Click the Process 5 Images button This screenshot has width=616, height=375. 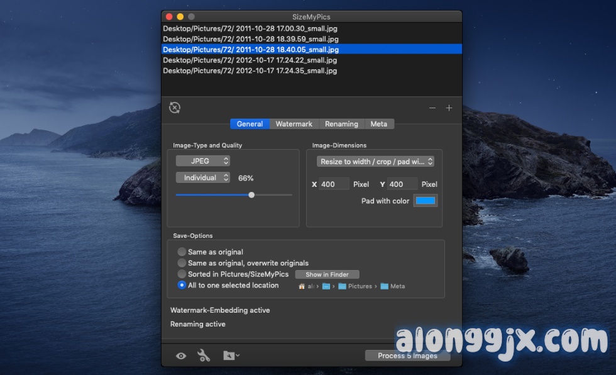(x=407, y=355)
